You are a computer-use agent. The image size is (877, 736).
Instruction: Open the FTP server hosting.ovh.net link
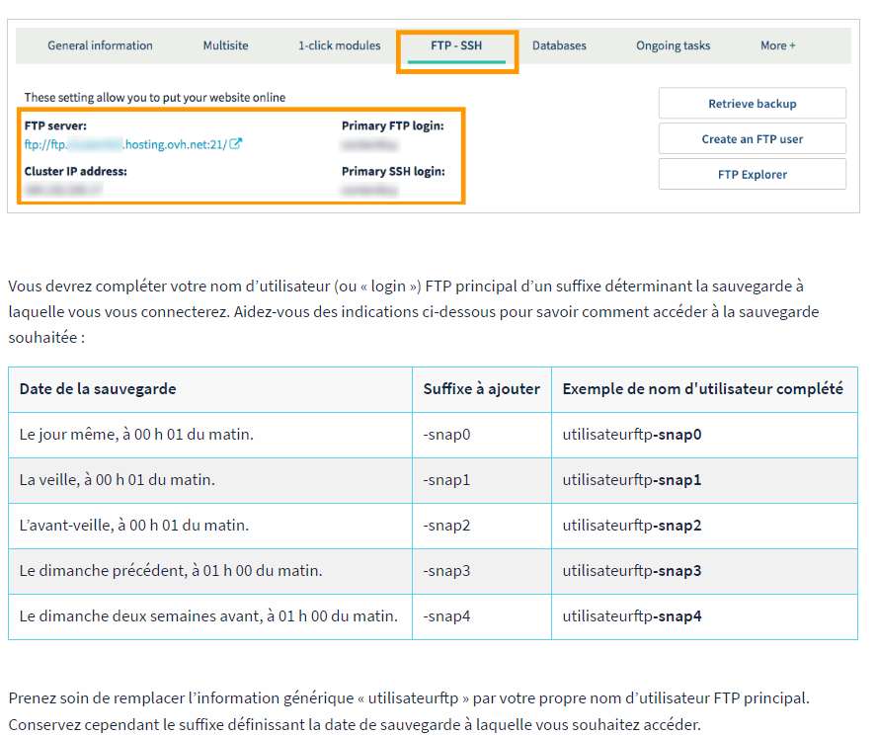125,144
